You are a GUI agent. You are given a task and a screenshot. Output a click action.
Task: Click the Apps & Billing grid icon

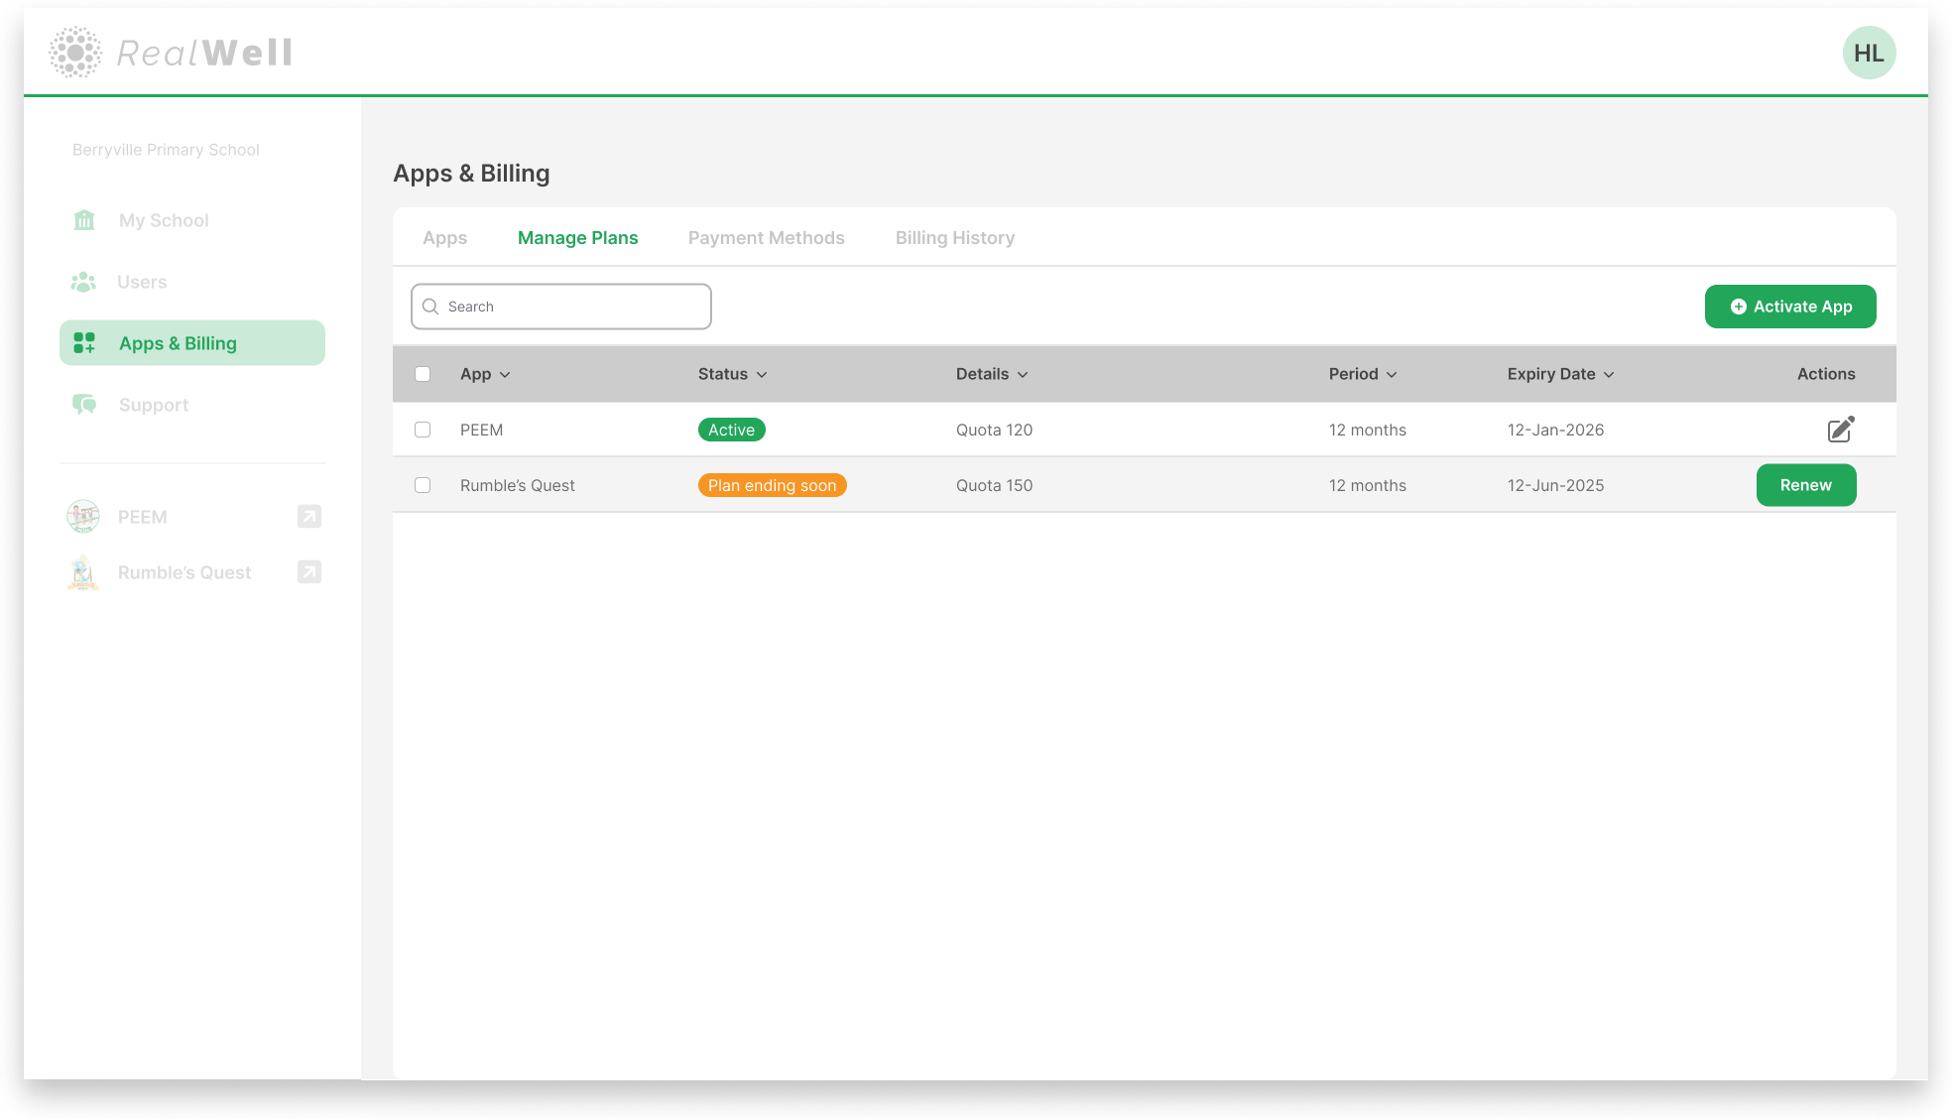84,342
